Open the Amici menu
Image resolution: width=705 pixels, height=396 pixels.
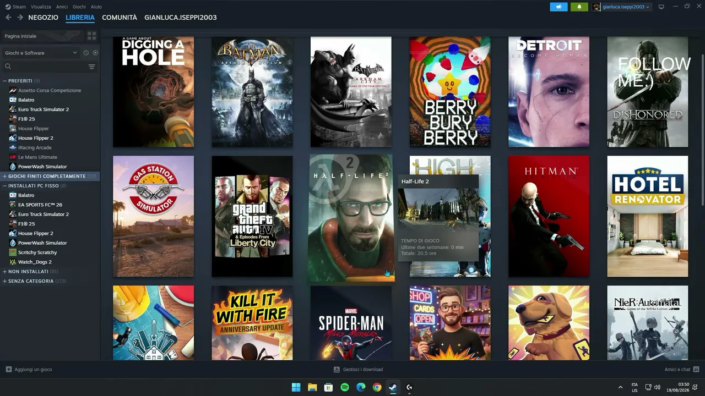(62, 7)
